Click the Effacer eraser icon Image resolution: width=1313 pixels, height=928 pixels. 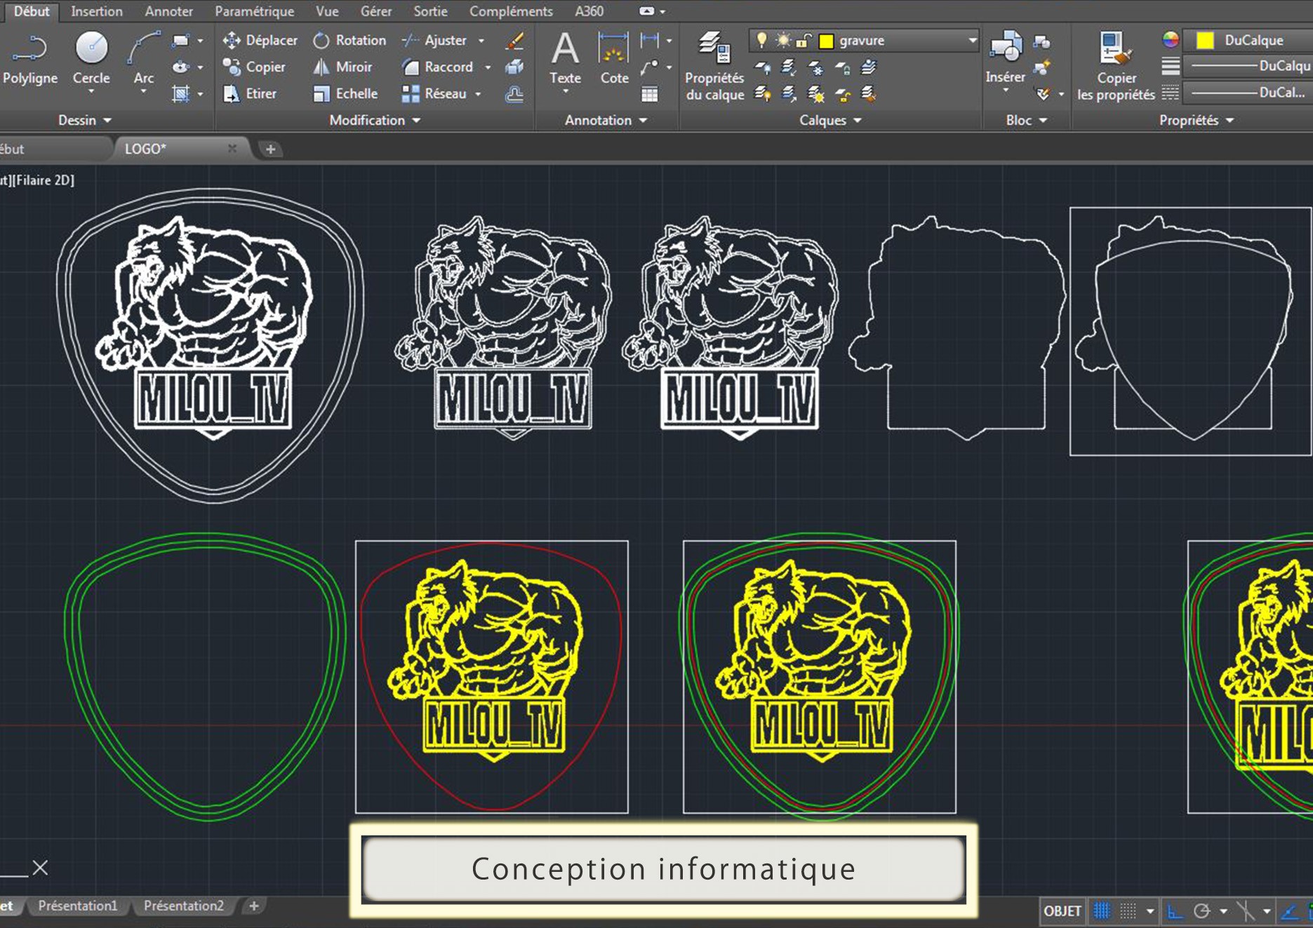[514, 40]
